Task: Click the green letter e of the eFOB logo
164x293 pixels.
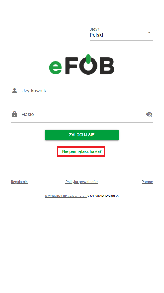Action: (x=56, y=67)
